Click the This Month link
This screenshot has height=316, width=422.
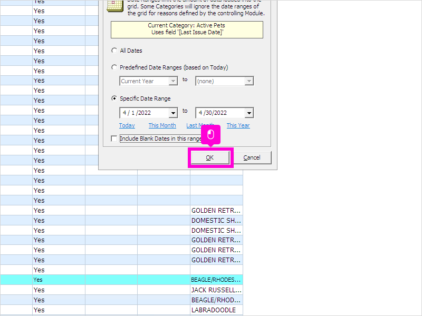[162, 125]
